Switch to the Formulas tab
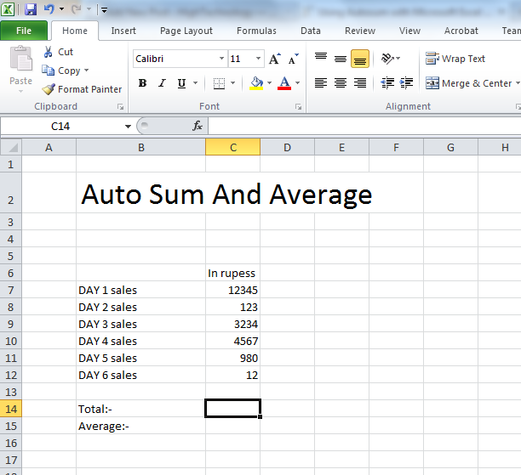The height and width of the screenshot is (475, 521). click(256, 31)
